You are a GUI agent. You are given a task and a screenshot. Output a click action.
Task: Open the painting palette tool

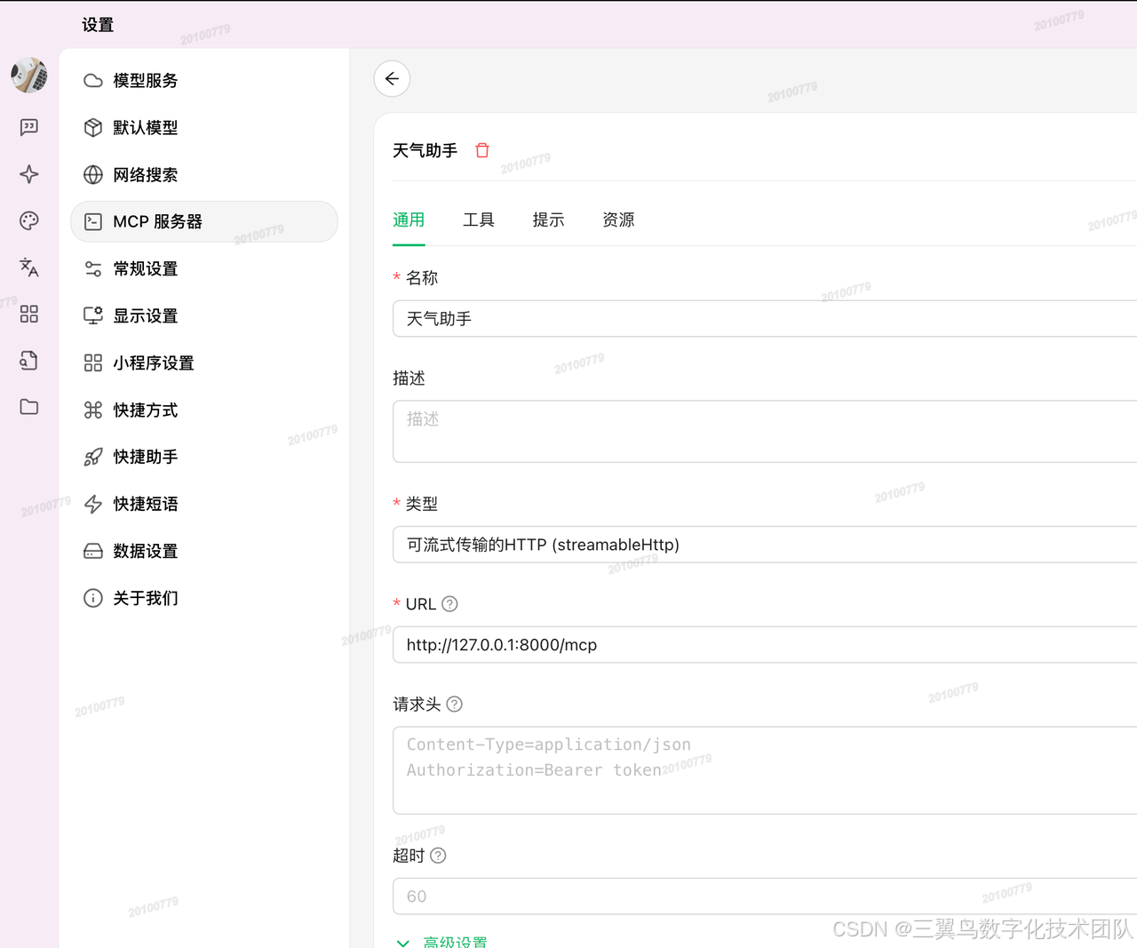(28, 220)
